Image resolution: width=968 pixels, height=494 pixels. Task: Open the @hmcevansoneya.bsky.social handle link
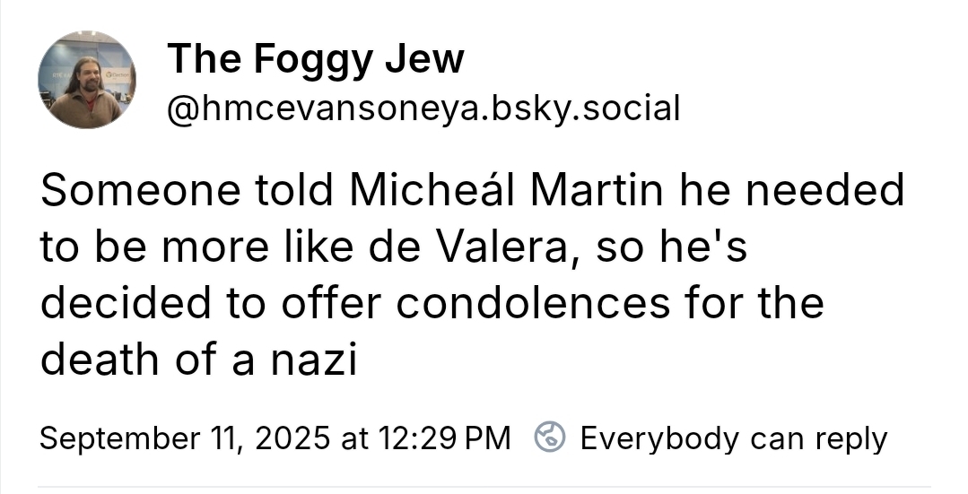(x=423, y=108)
